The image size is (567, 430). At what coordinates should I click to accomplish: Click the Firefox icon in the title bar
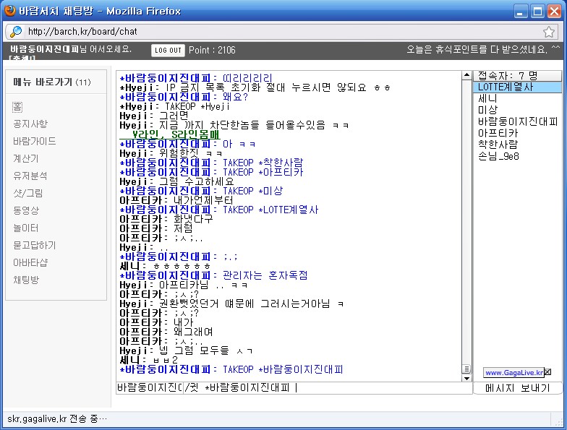coord(11,11)
